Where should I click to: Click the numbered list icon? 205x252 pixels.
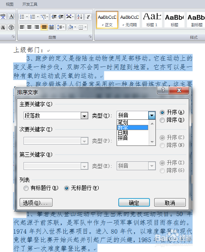coord(33,17)
